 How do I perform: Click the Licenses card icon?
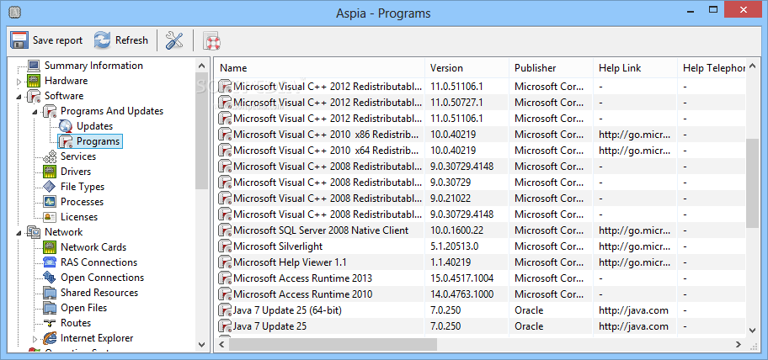[x=50, y=217]
